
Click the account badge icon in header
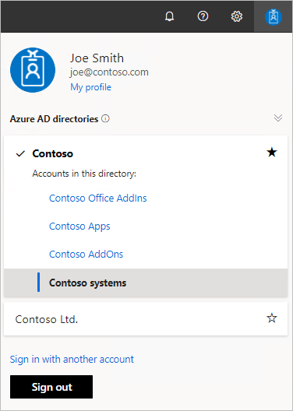(x=274, y=17)
